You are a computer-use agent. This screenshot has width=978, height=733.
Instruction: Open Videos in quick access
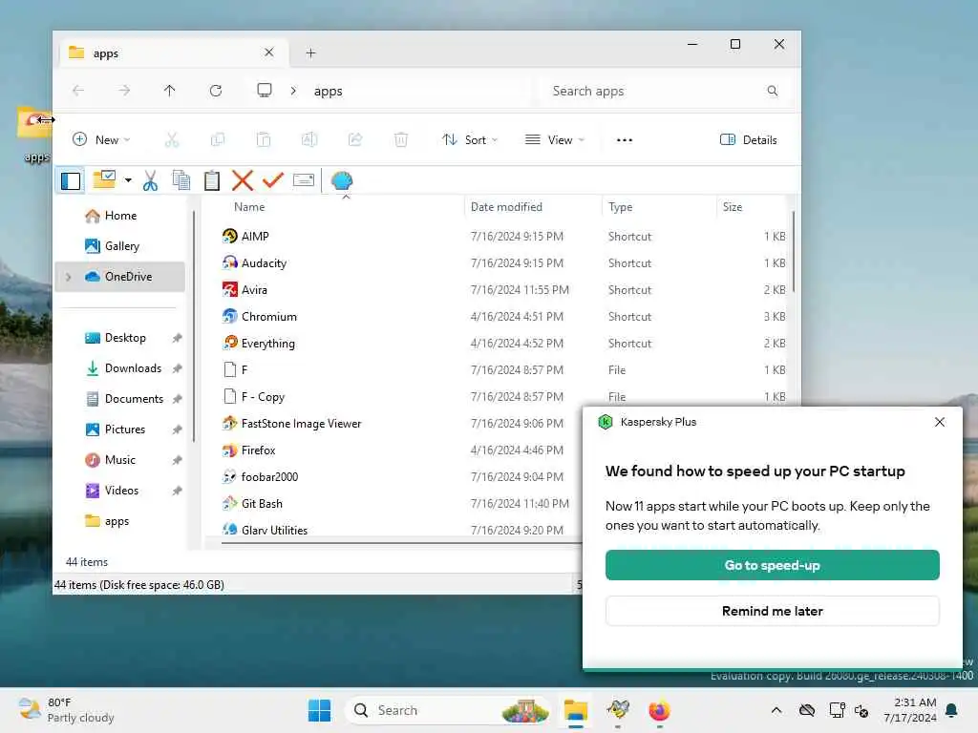[x=121, y=491]
